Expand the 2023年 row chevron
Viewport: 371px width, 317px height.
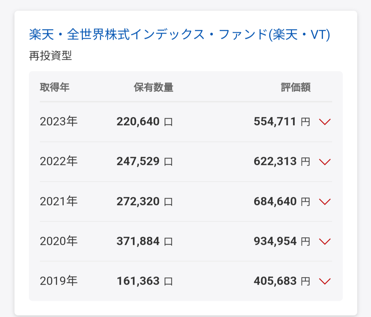(x=325, y=122)
